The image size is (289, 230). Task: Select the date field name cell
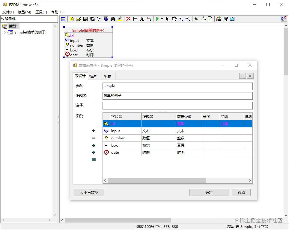pyautogui.click(x=126, y=153)
